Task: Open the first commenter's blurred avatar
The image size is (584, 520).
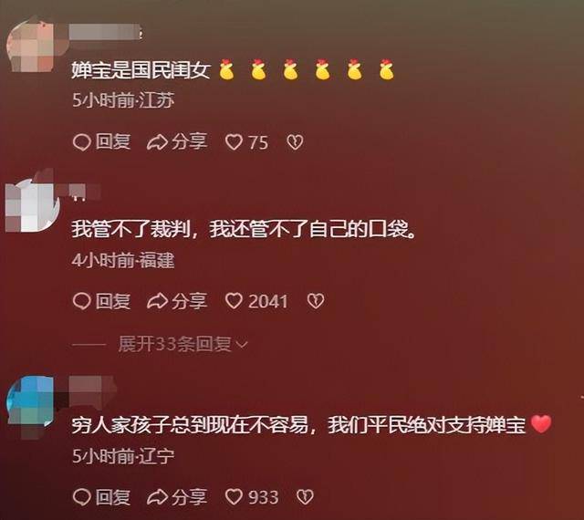Action: [31, 46]
